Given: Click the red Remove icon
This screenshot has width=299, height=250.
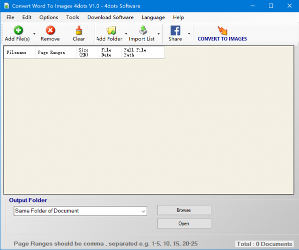Looking at the screenshot, I should [51, 30].
